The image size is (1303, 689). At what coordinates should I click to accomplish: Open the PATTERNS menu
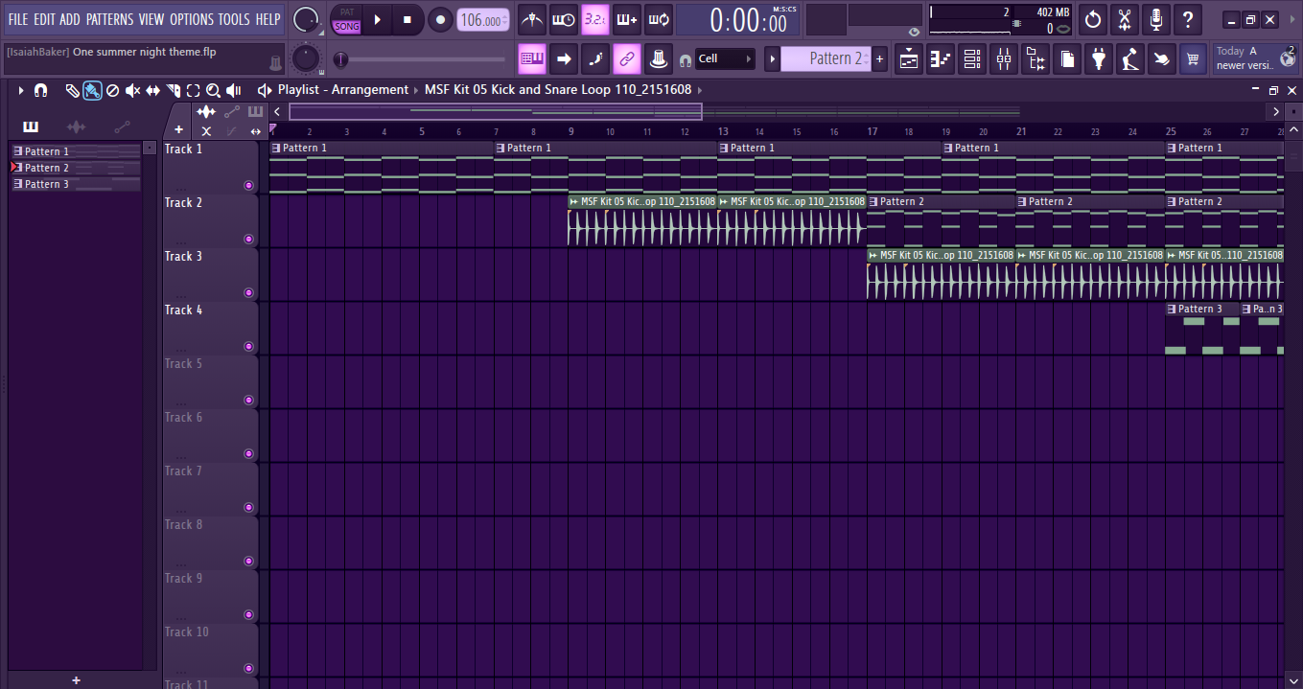pyautogui.click(x=109, y=19)
